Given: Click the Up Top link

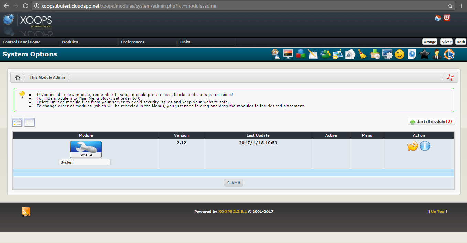Looking at the screenshot, I should click(437, 212).
